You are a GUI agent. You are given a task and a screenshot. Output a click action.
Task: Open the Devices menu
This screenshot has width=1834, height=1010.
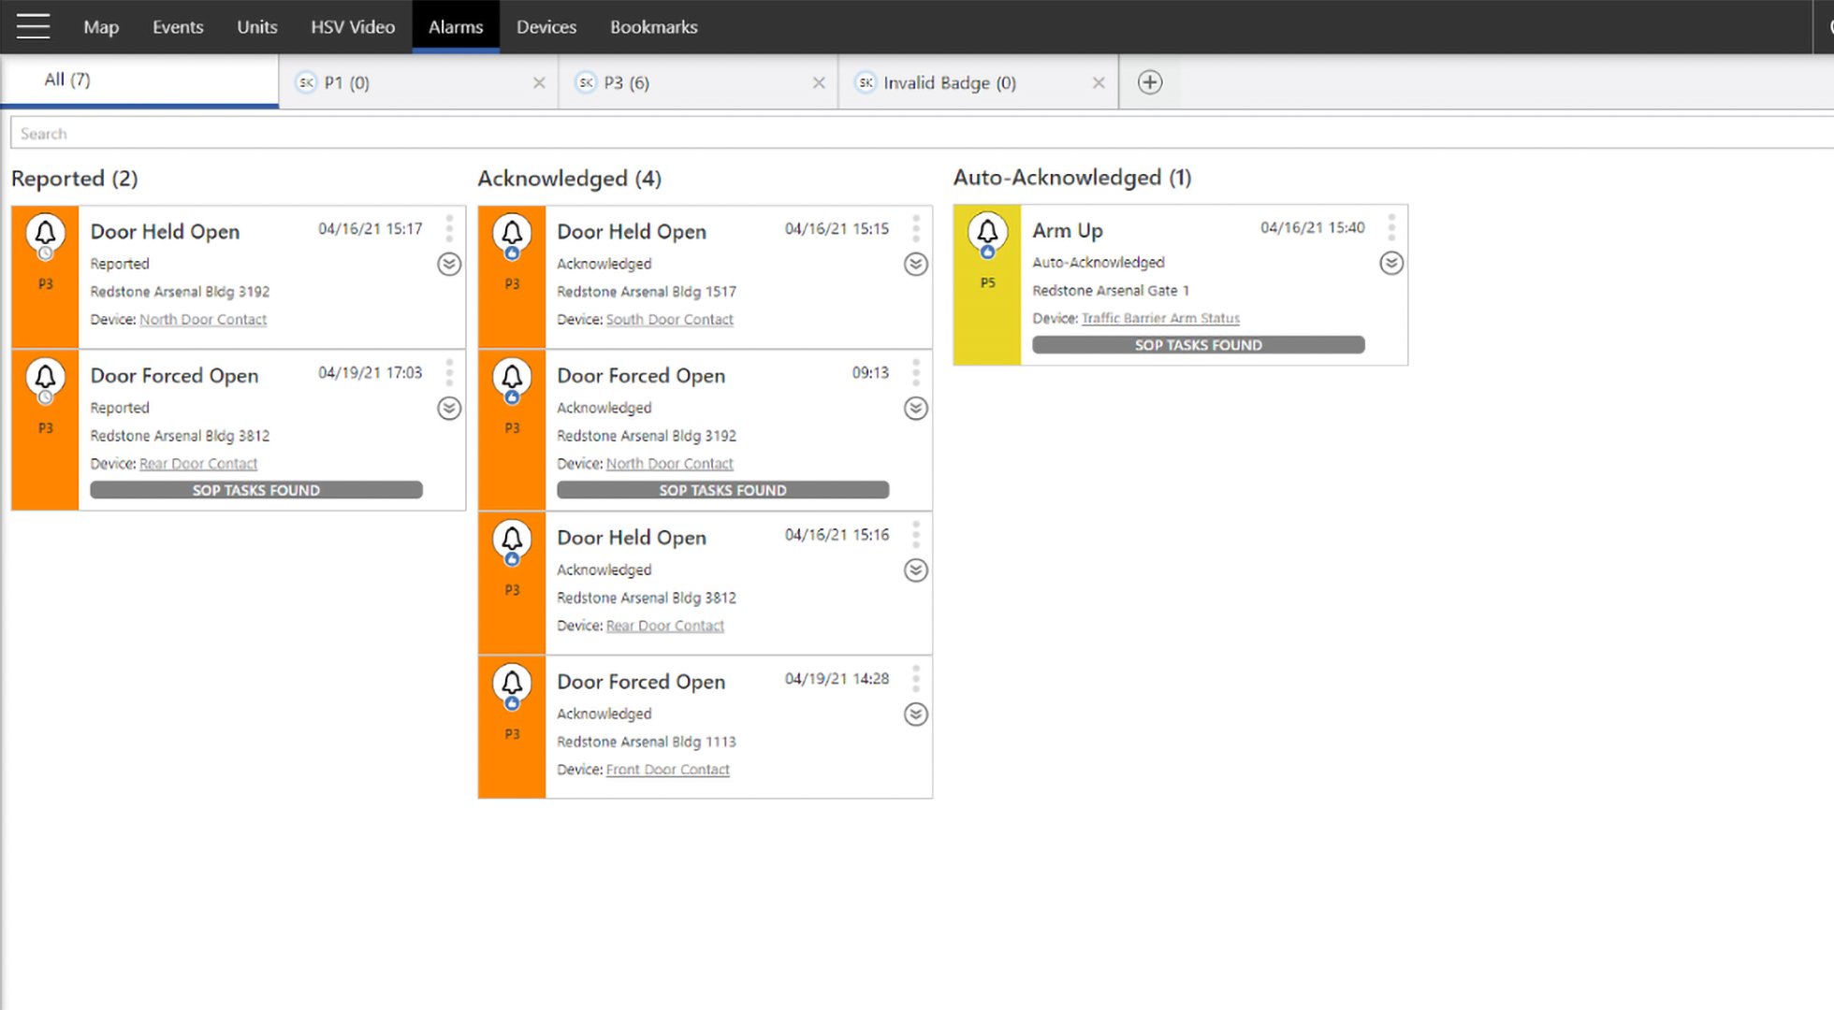click(x=546, y=27)
